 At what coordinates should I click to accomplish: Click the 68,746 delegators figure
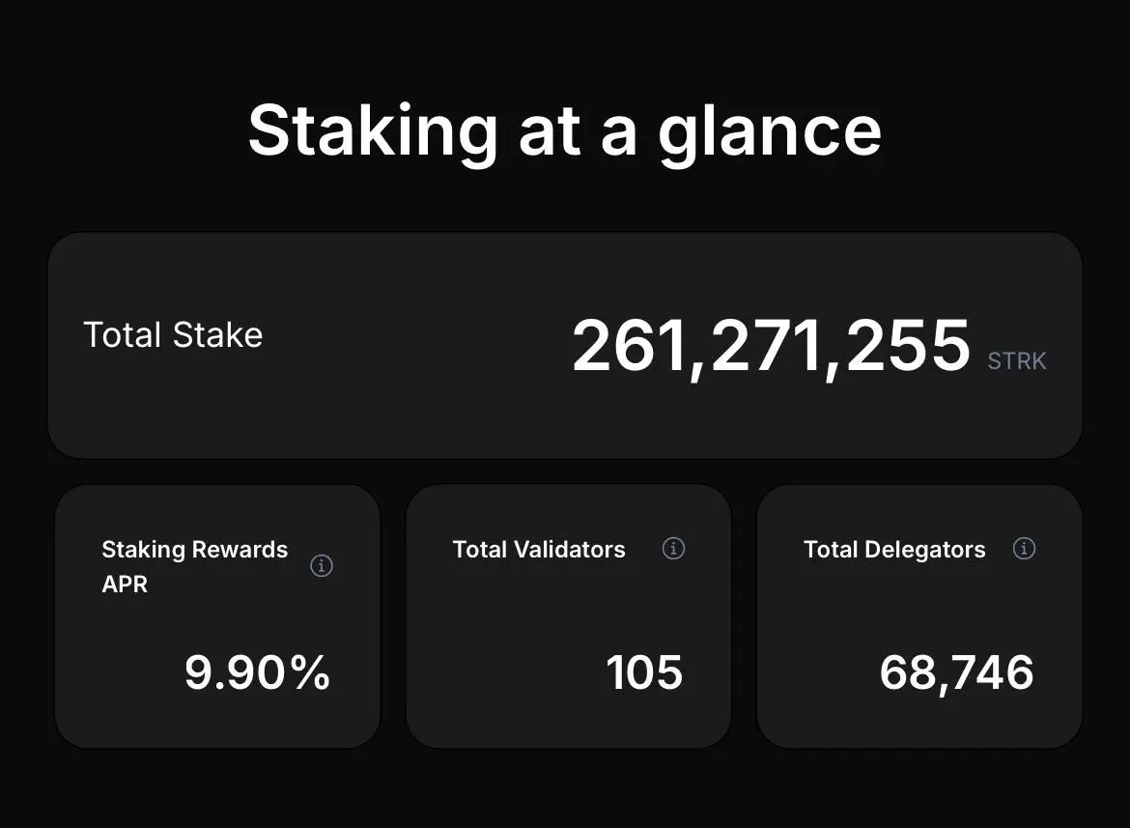956,671
